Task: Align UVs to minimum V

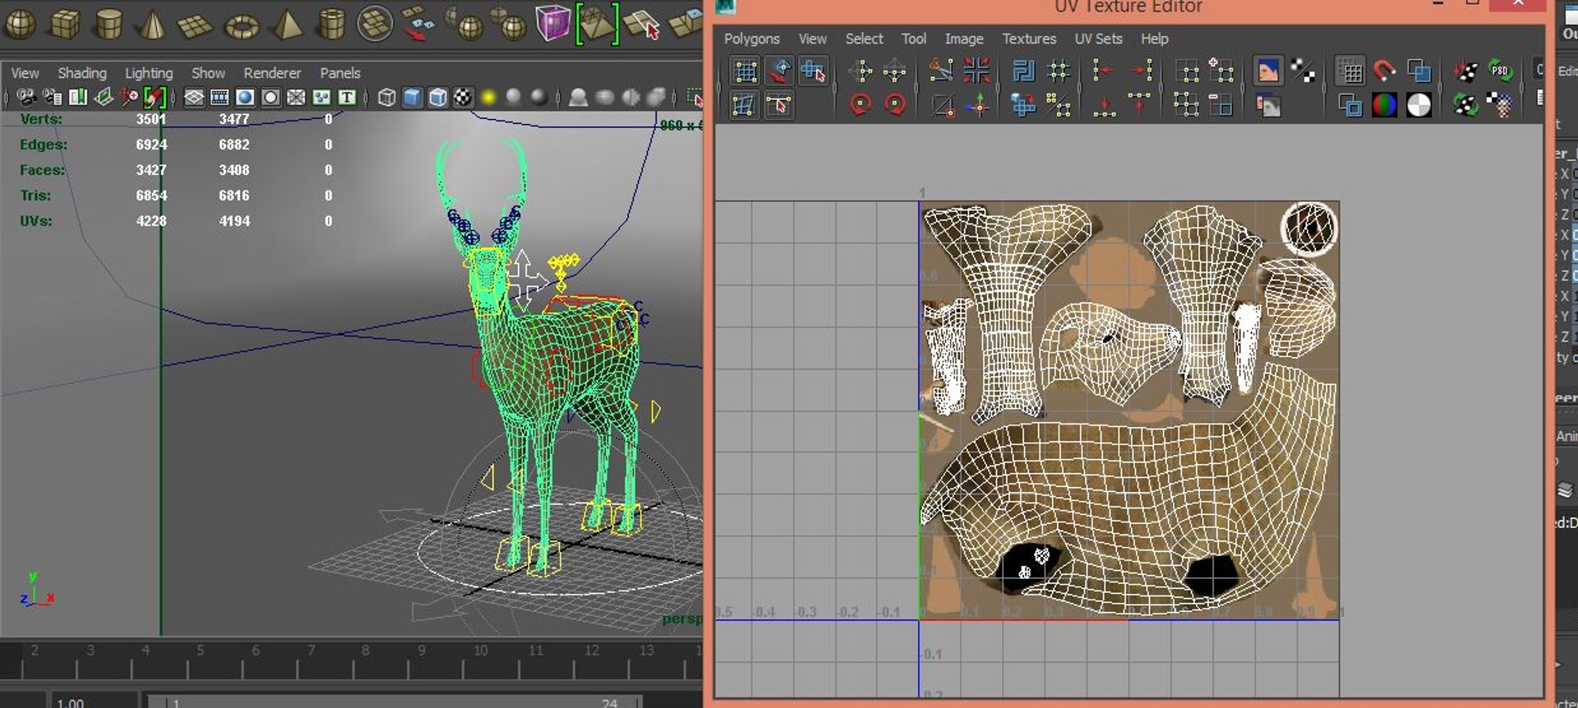Action: coord(1104,105)
